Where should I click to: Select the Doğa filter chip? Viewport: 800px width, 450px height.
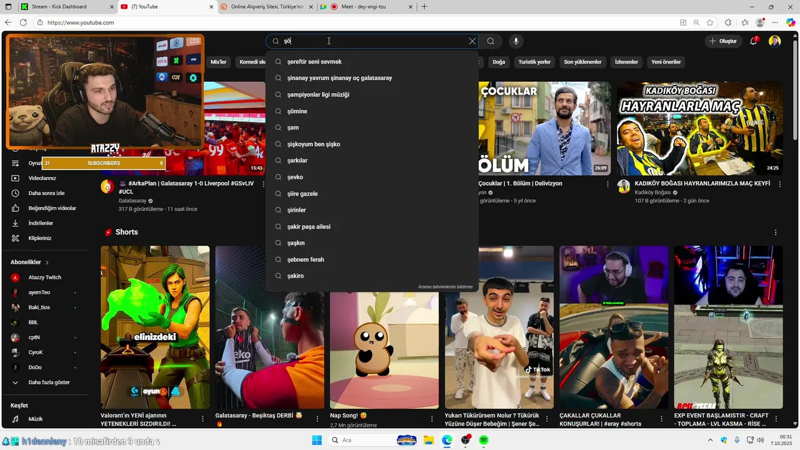tap(499, 62)
